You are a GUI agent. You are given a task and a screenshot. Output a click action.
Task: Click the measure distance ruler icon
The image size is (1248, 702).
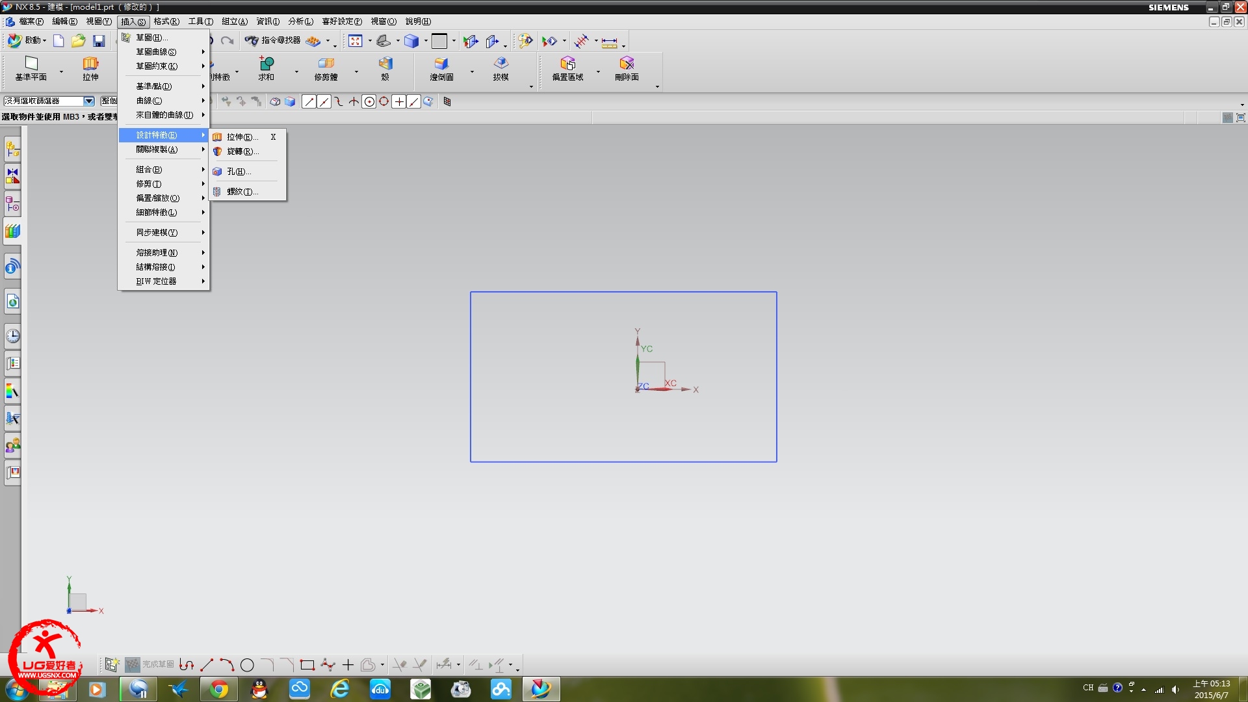(609, 42)
